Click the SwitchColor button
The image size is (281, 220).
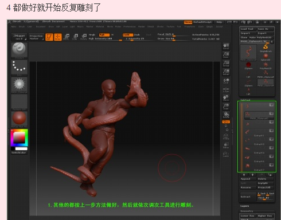coord(19,153)
